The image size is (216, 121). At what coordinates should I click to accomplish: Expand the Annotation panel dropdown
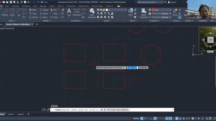[76, 21]
